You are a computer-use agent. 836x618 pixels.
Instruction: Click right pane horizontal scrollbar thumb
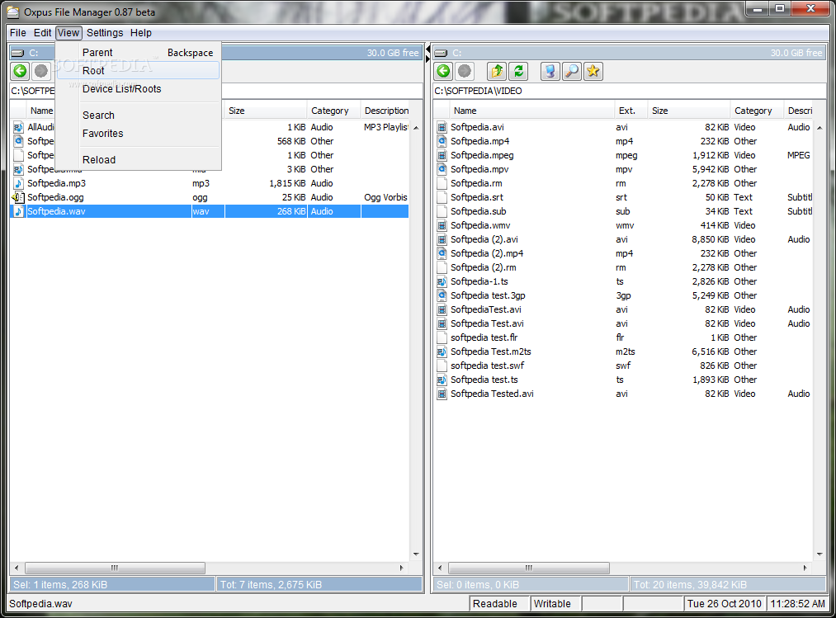529,568
